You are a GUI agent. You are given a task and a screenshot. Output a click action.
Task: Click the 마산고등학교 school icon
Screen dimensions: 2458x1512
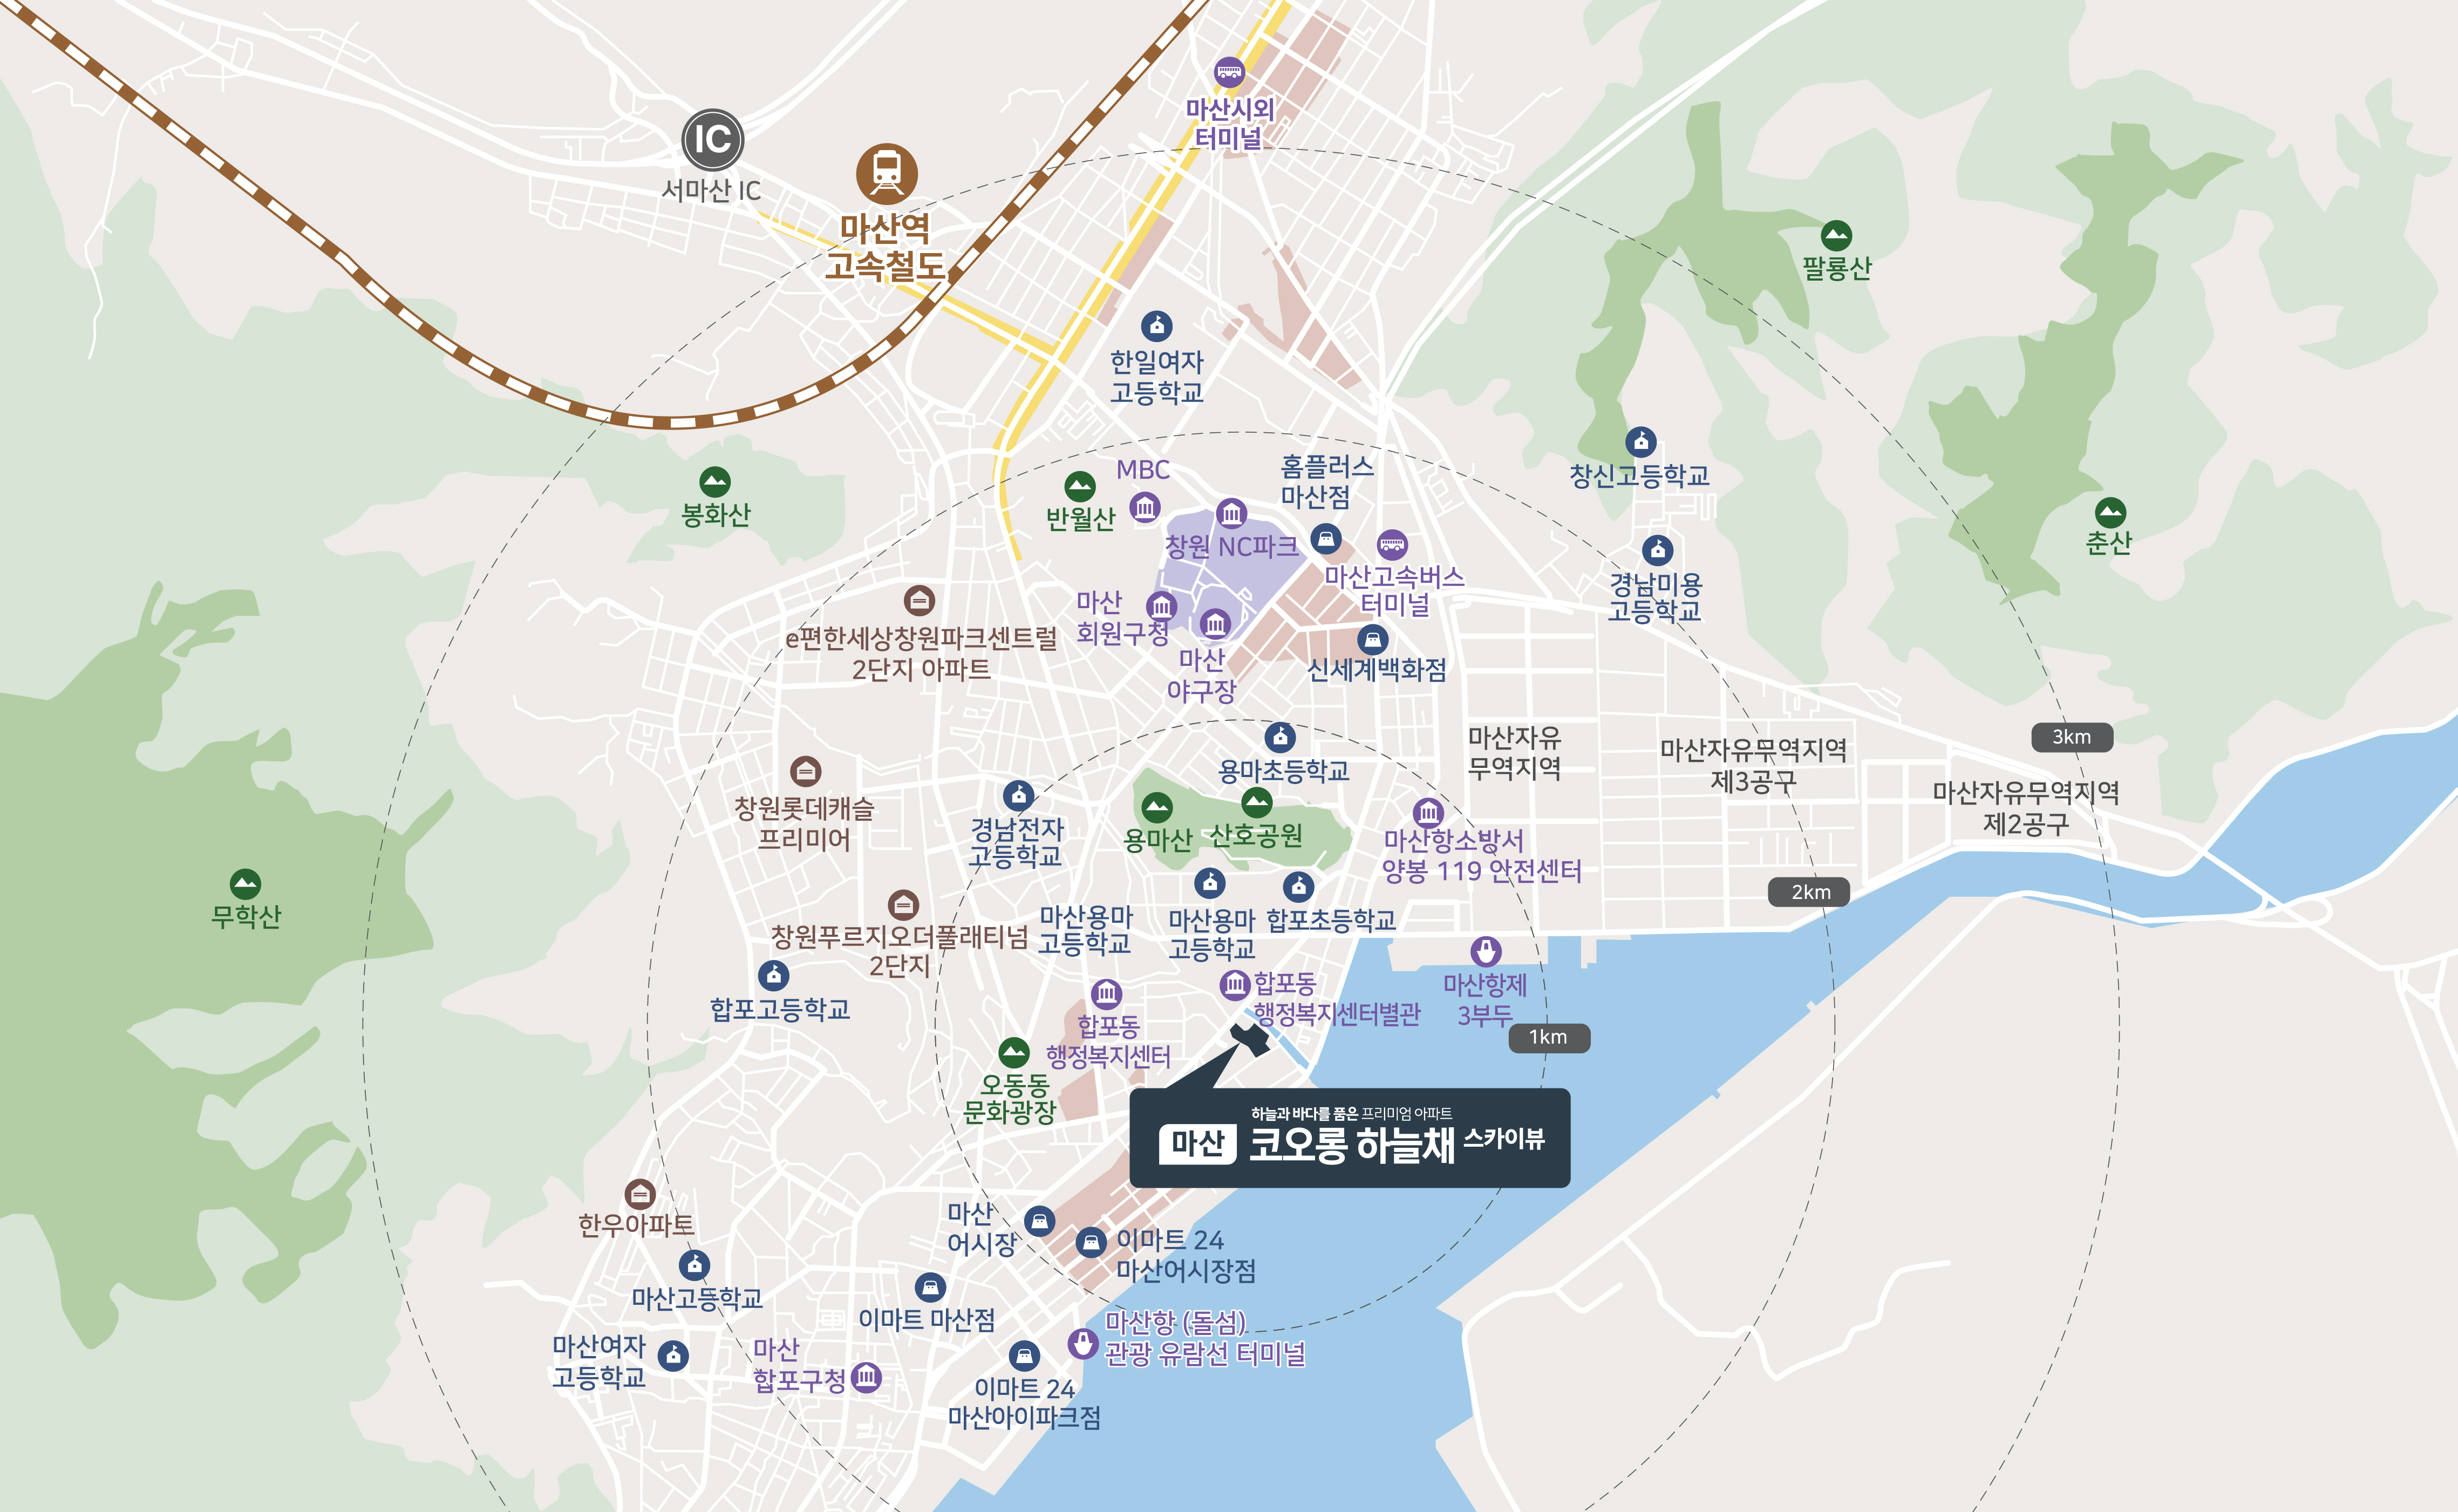[694, 1265]
